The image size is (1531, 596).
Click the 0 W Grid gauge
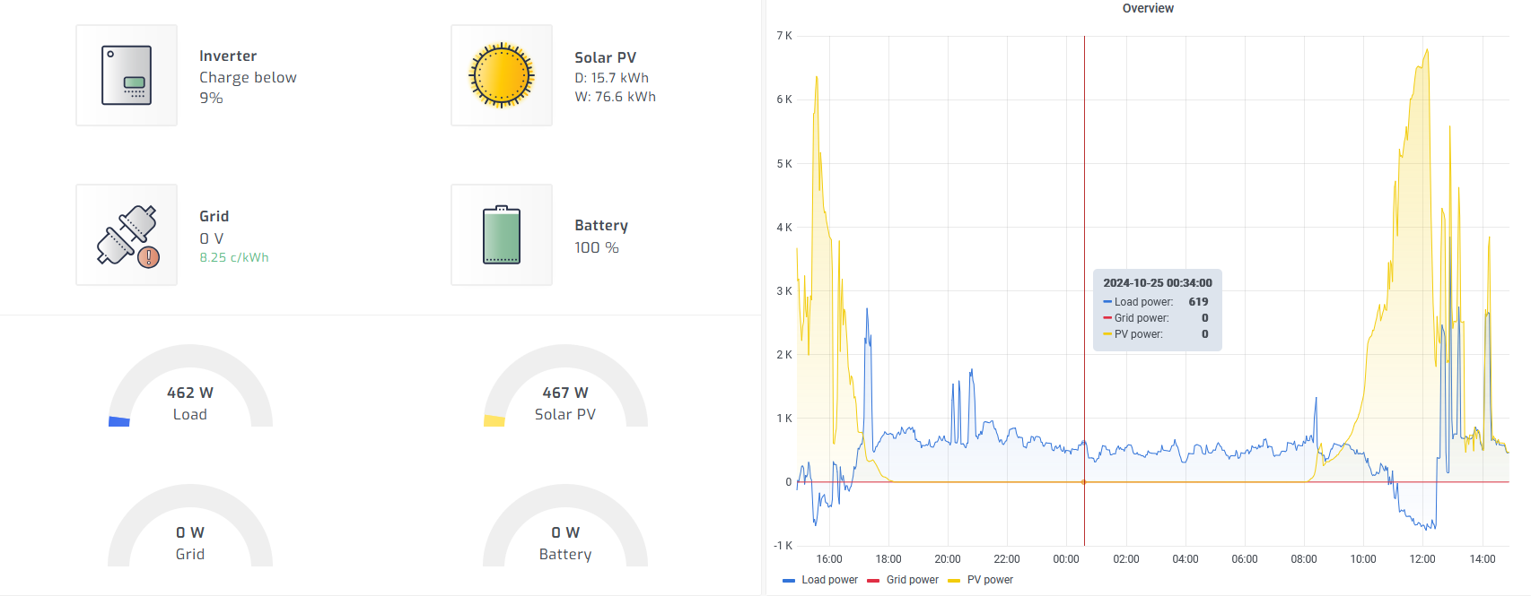pyautogui.click(x=190, y=525)
